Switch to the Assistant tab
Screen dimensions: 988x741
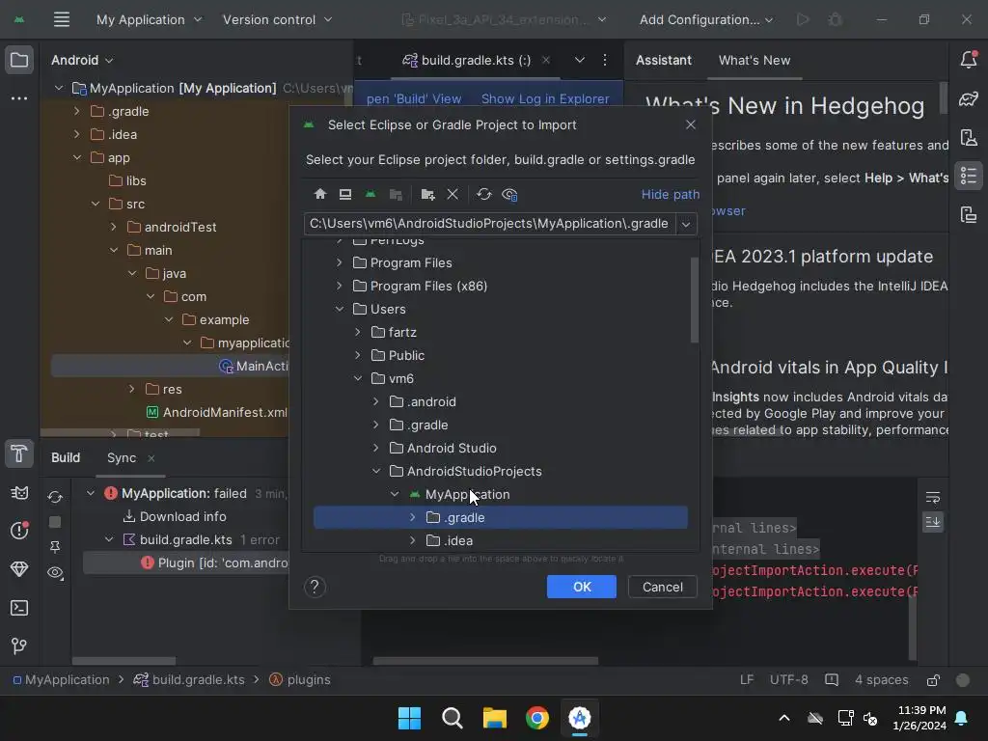pos(664,61)
